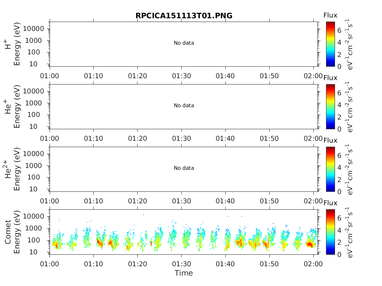Click 01:30 tick label below Comet panel
The width and height of the screenshot is (382, 286).
coord(181,264)
